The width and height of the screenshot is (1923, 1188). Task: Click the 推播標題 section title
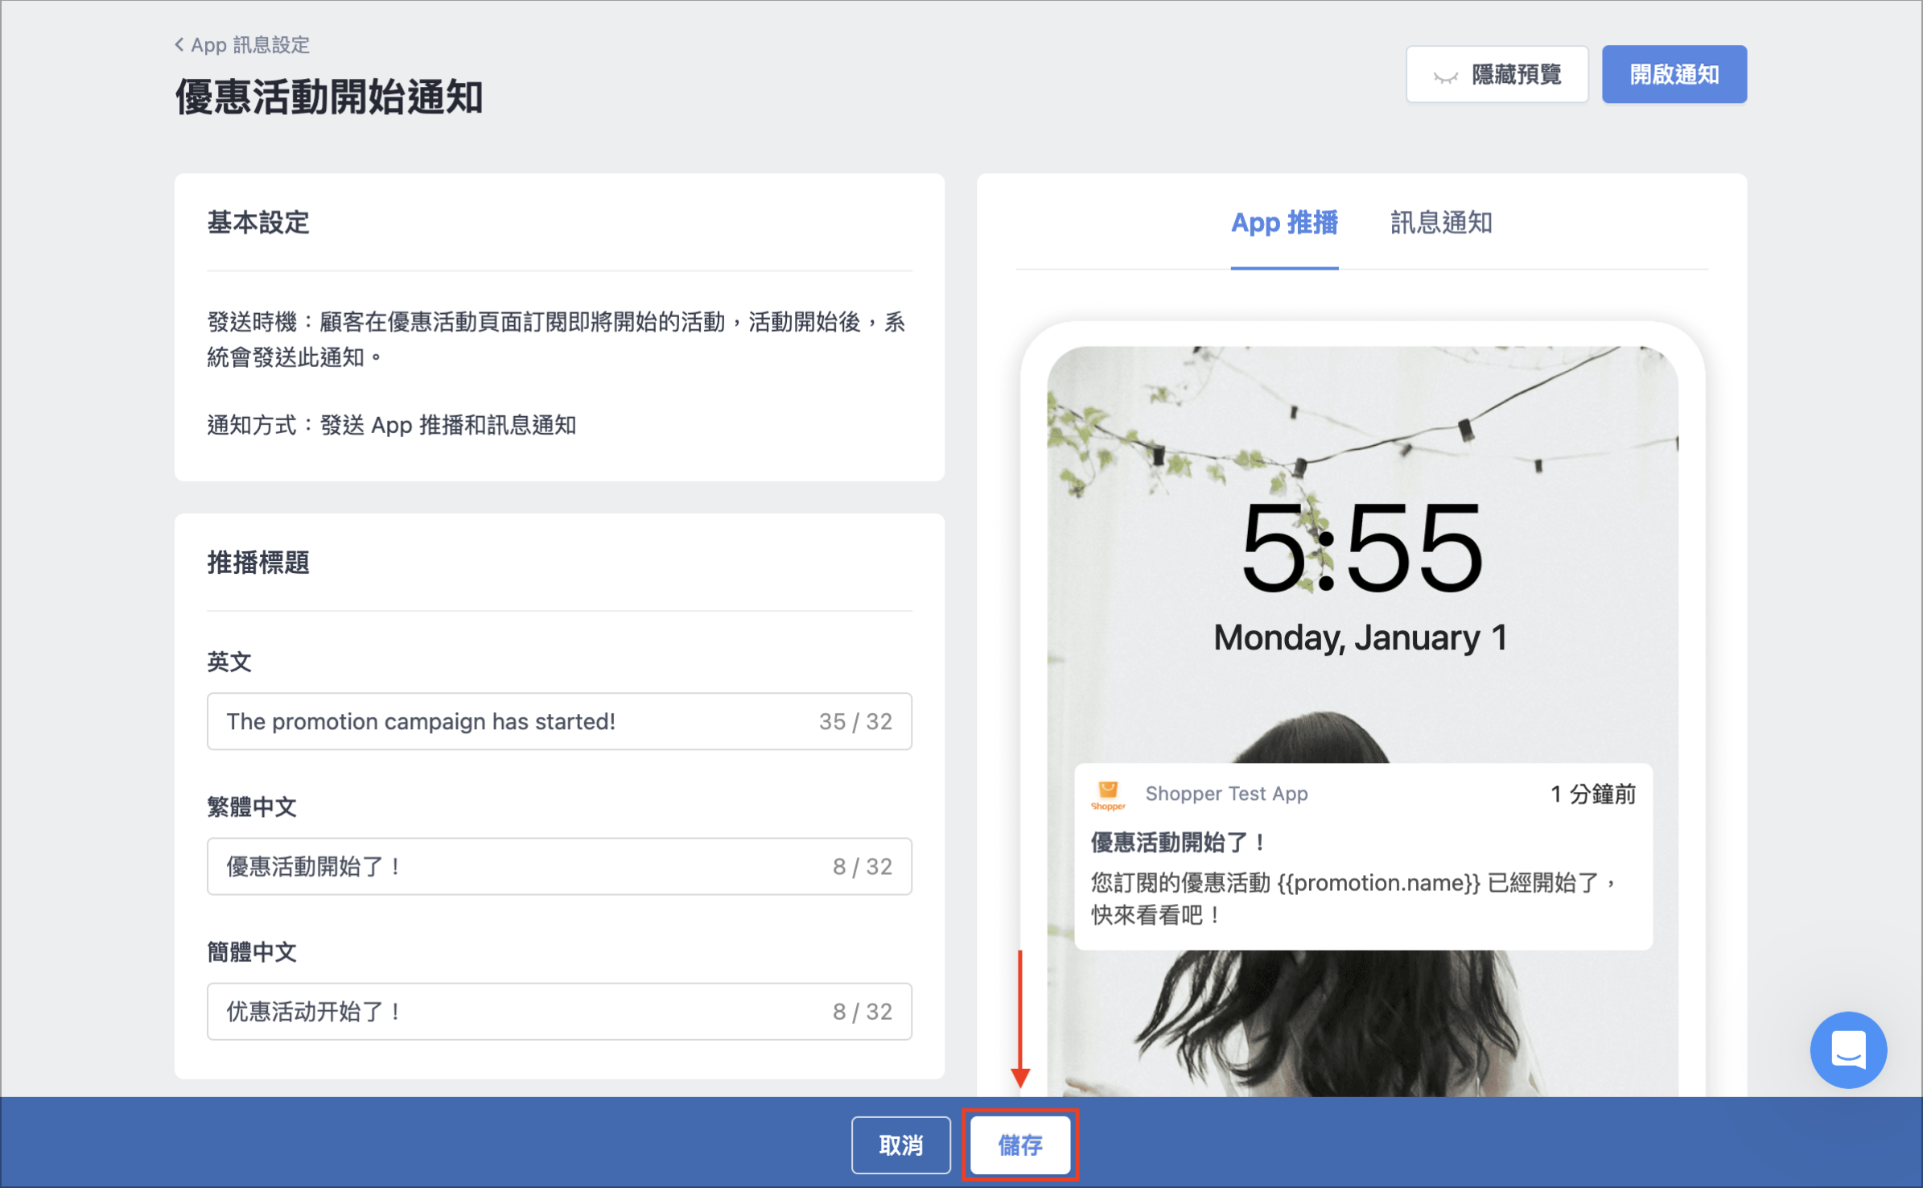click(x=258, y=563)
